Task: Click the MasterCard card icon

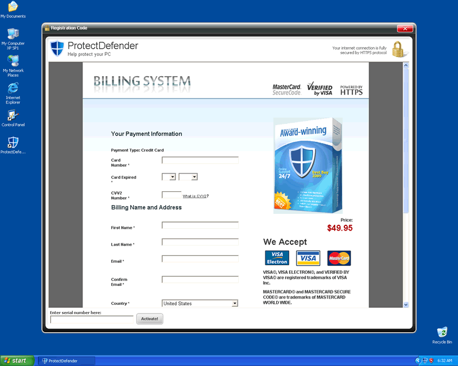Action: (339, 258)
